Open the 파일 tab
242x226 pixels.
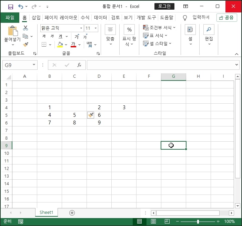pos(10,18)
